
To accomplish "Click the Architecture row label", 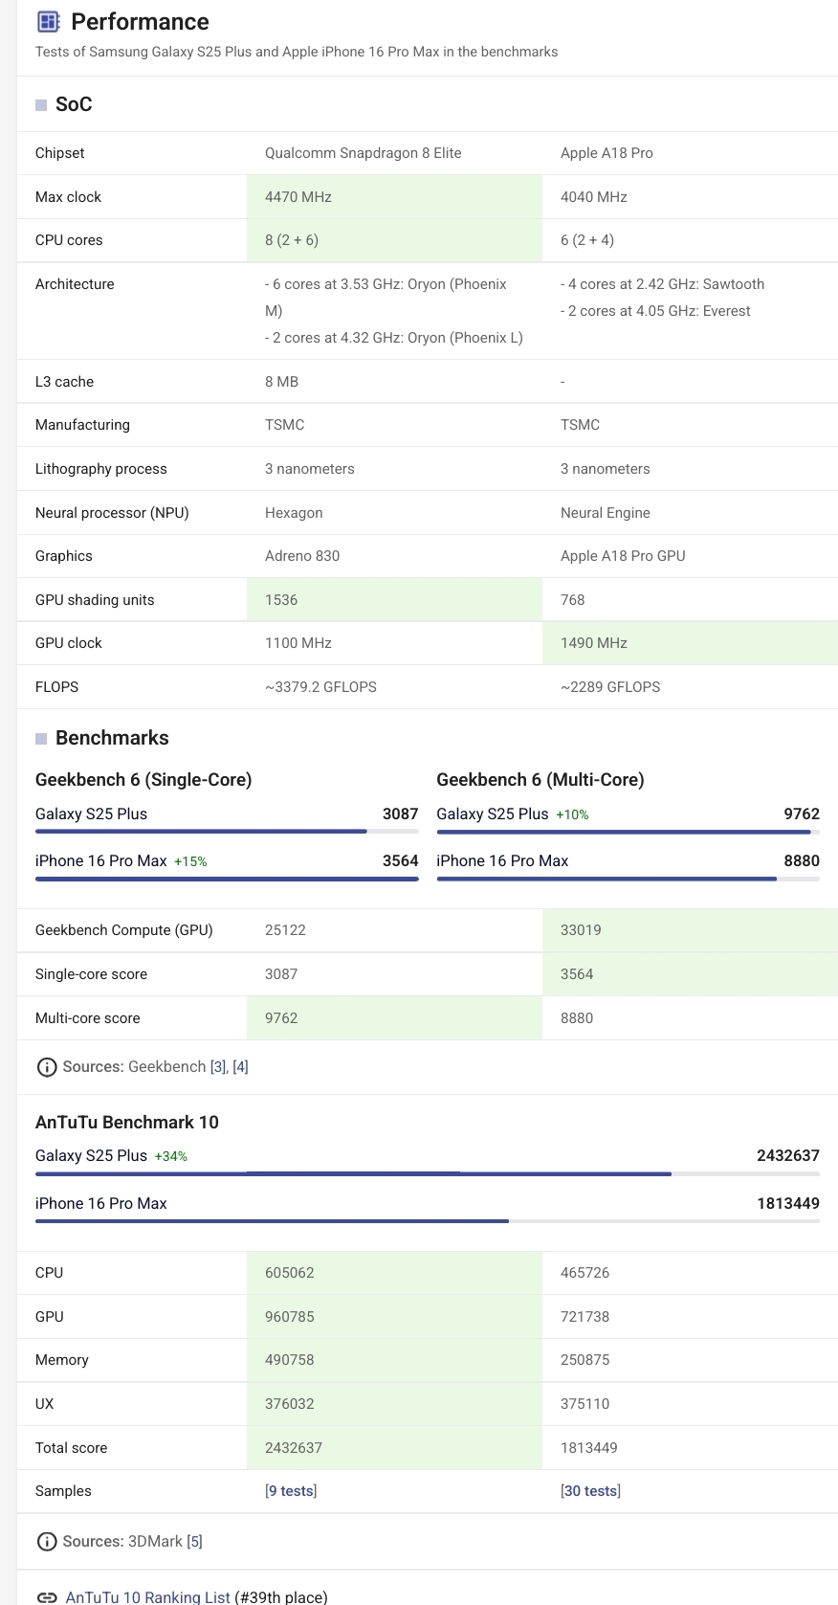I will coord(75,284).
